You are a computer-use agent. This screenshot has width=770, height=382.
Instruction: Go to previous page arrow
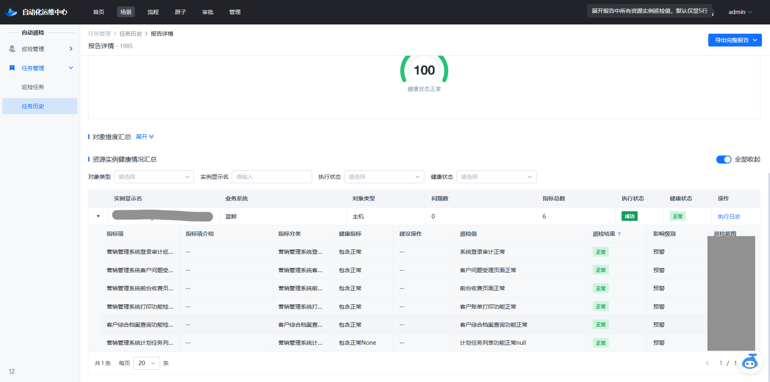(x=707, y=363)
